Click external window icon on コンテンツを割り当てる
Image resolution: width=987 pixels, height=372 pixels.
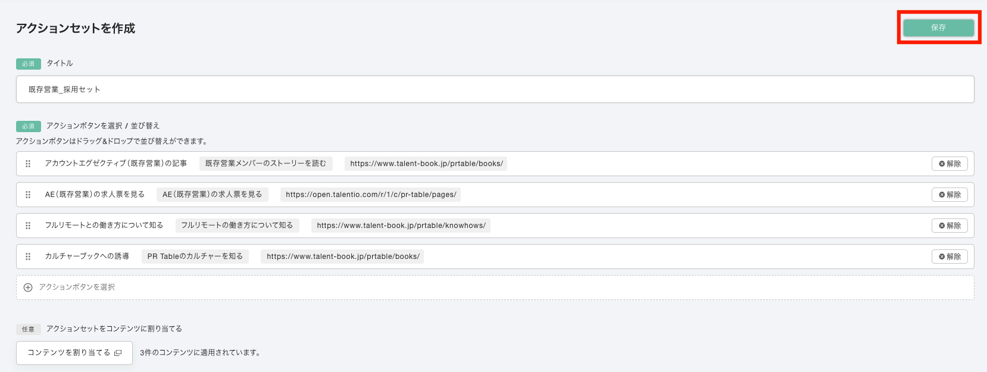118,353
